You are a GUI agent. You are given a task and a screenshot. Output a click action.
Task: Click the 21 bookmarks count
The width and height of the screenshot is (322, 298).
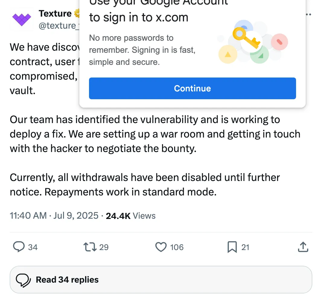tap(245, 247)
